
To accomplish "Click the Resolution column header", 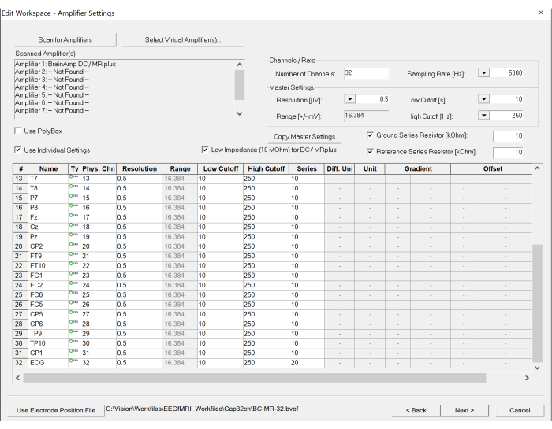I will point(140,168).
